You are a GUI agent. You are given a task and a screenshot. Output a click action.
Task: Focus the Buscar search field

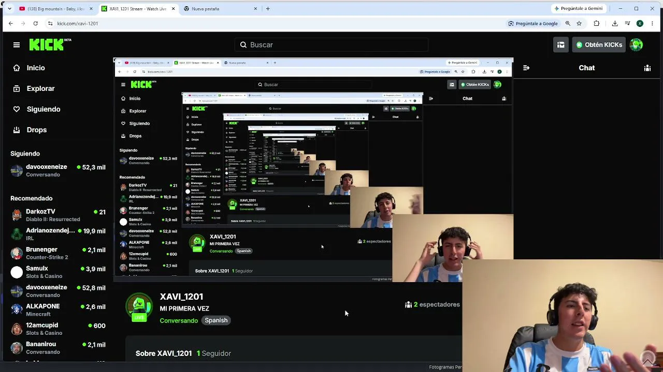pos(331,45)
